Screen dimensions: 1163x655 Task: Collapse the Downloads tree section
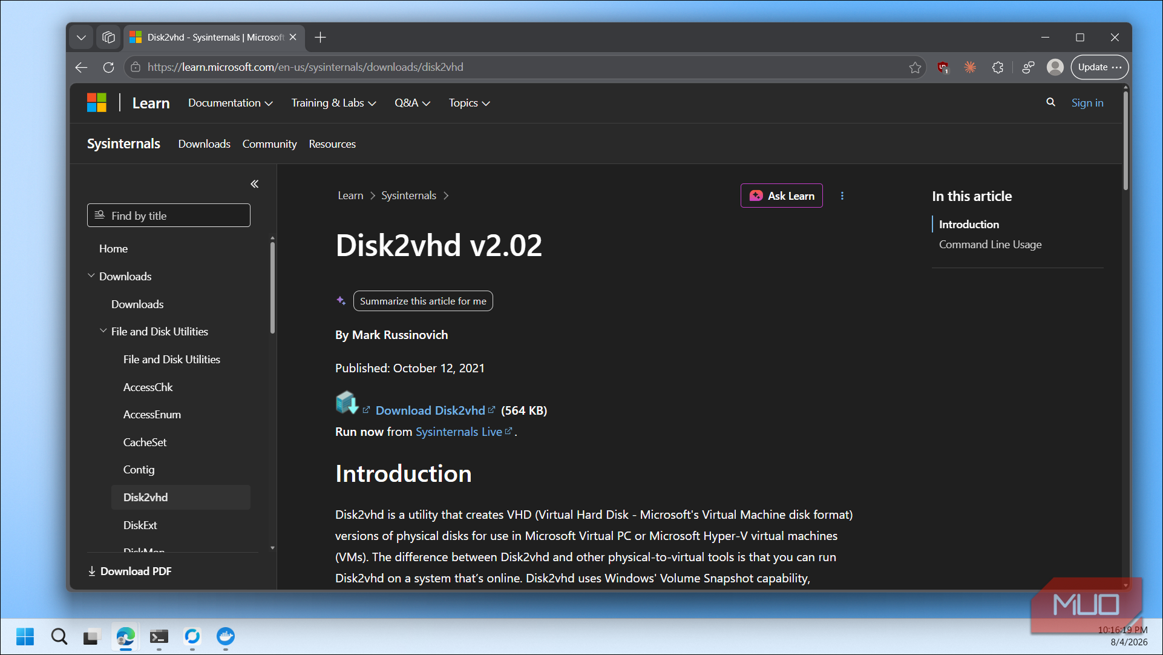(x=91, y=276)
